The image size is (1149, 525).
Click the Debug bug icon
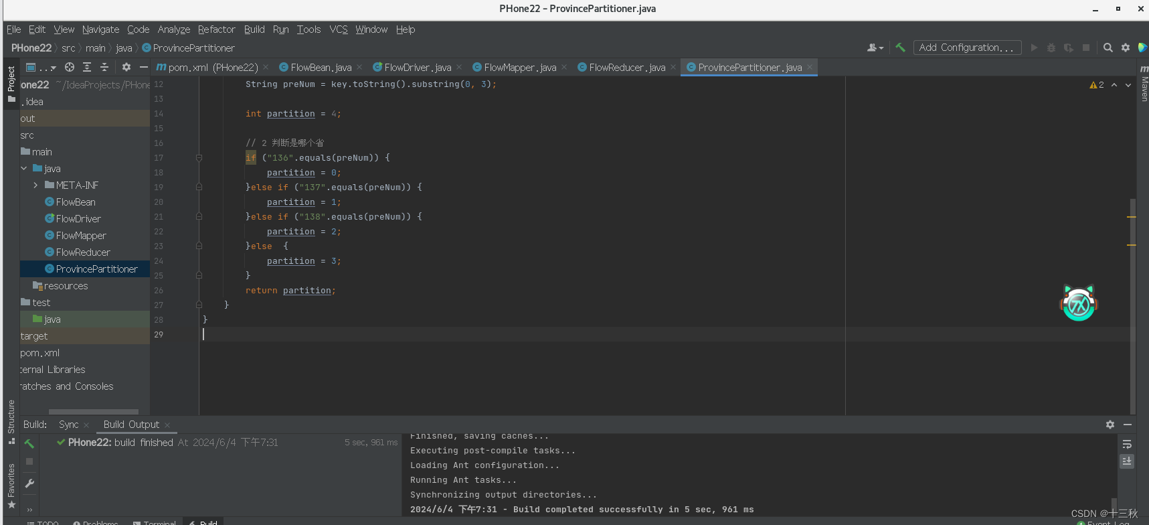click(x=1051, y=48)
